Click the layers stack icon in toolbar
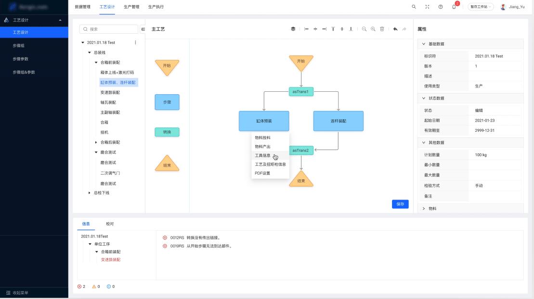 tap(293, 29)
